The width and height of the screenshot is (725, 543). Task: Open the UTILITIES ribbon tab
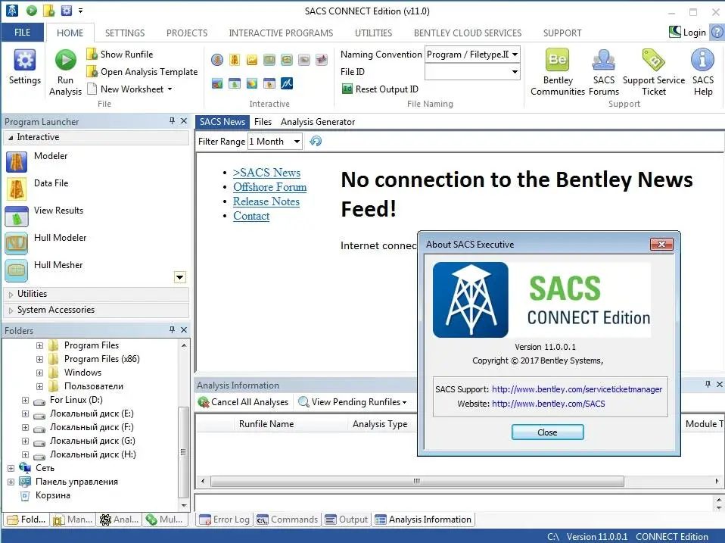tap(373, 33)
